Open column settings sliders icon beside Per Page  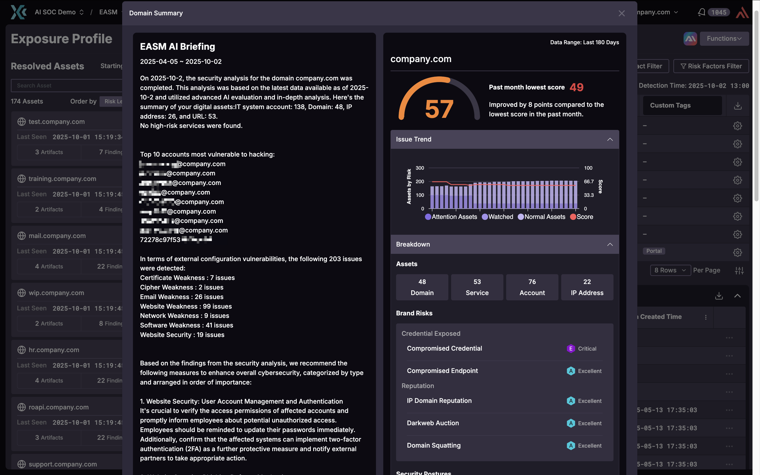point(740,270)
